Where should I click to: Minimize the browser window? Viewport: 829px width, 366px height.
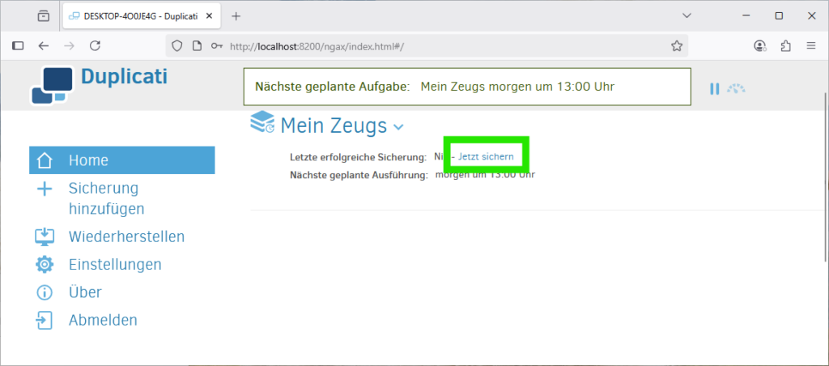746,16
